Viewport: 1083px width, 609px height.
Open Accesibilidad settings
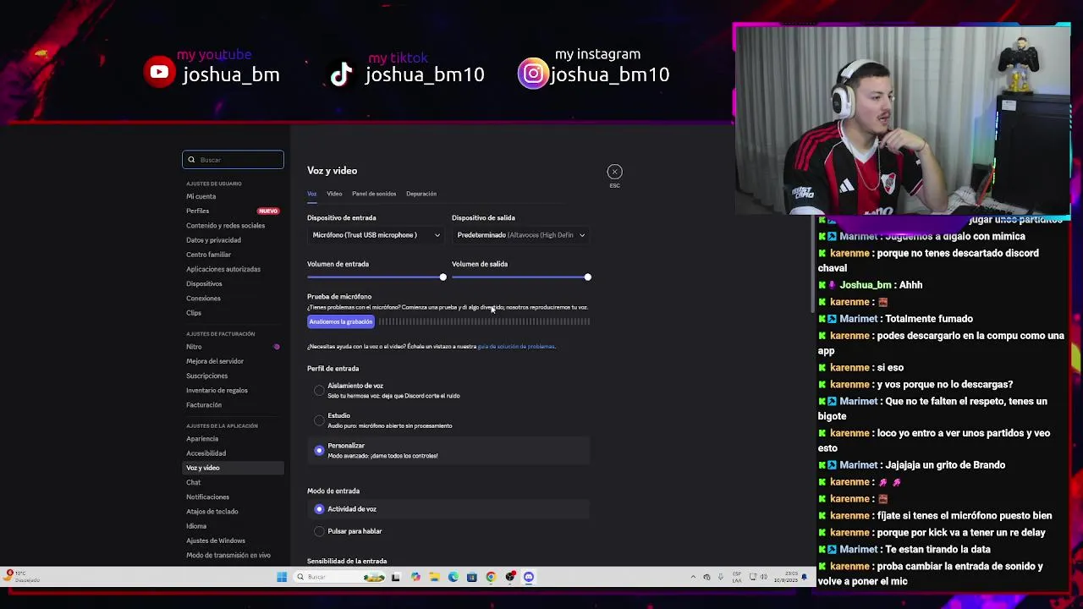[206, 453]
